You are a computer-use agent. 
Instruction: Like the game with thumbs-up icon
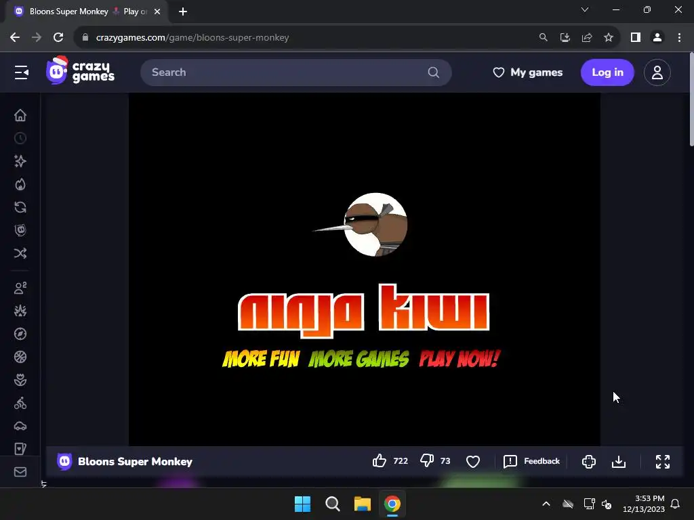tap(380, 461)
